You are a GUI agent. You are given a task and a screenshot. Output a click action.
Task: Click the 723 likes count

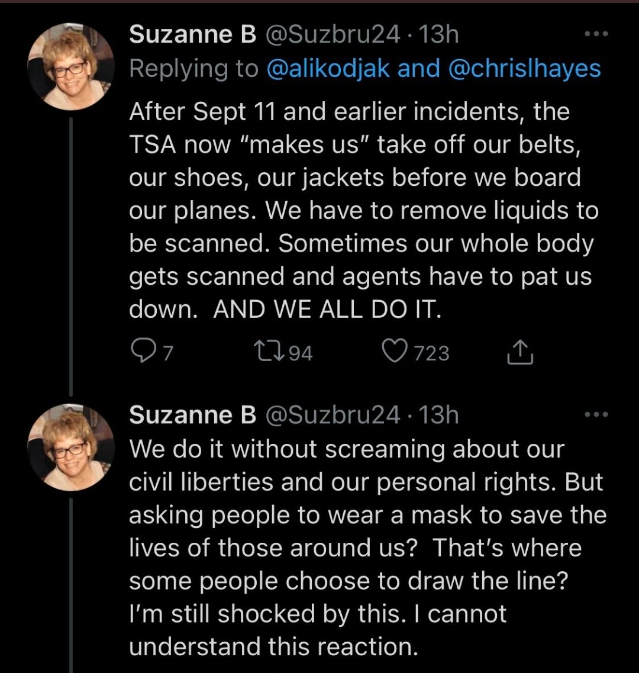pos(431,353)
